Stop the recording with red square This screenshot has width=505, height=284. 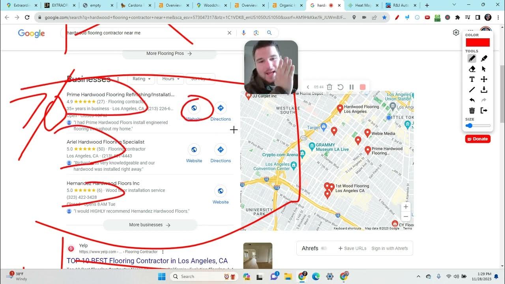pyautogui.click(x=363, y=87)
